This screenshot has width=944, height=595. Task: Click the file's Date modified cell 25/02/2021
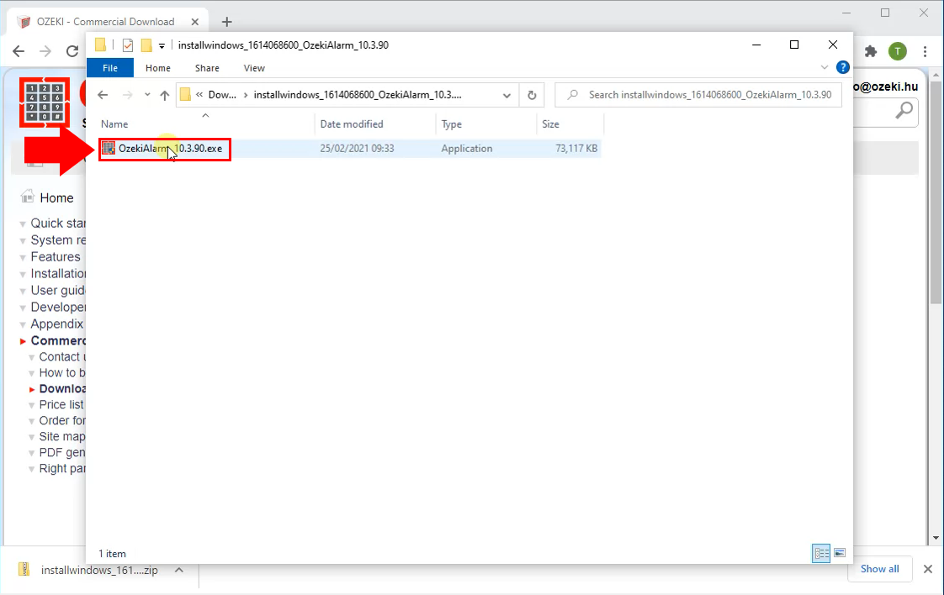click(x=357, y=149)
